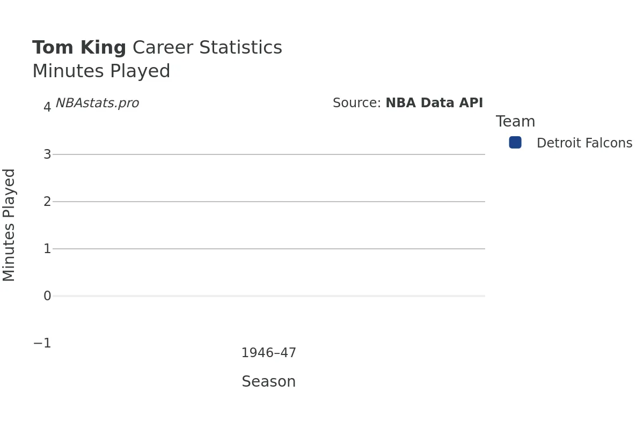644x429 pixels.
Task: Open the NBAstats.pro watermark link
Action: (x=97, y=103)
